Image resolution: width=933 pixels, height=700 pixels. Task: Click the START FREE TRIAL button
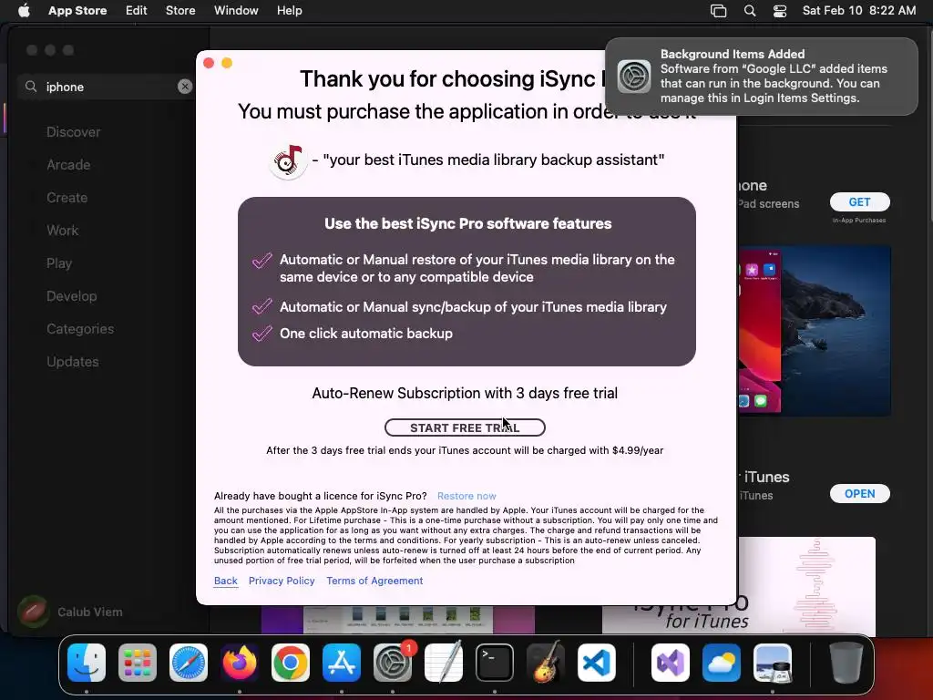tap(465, 427)
